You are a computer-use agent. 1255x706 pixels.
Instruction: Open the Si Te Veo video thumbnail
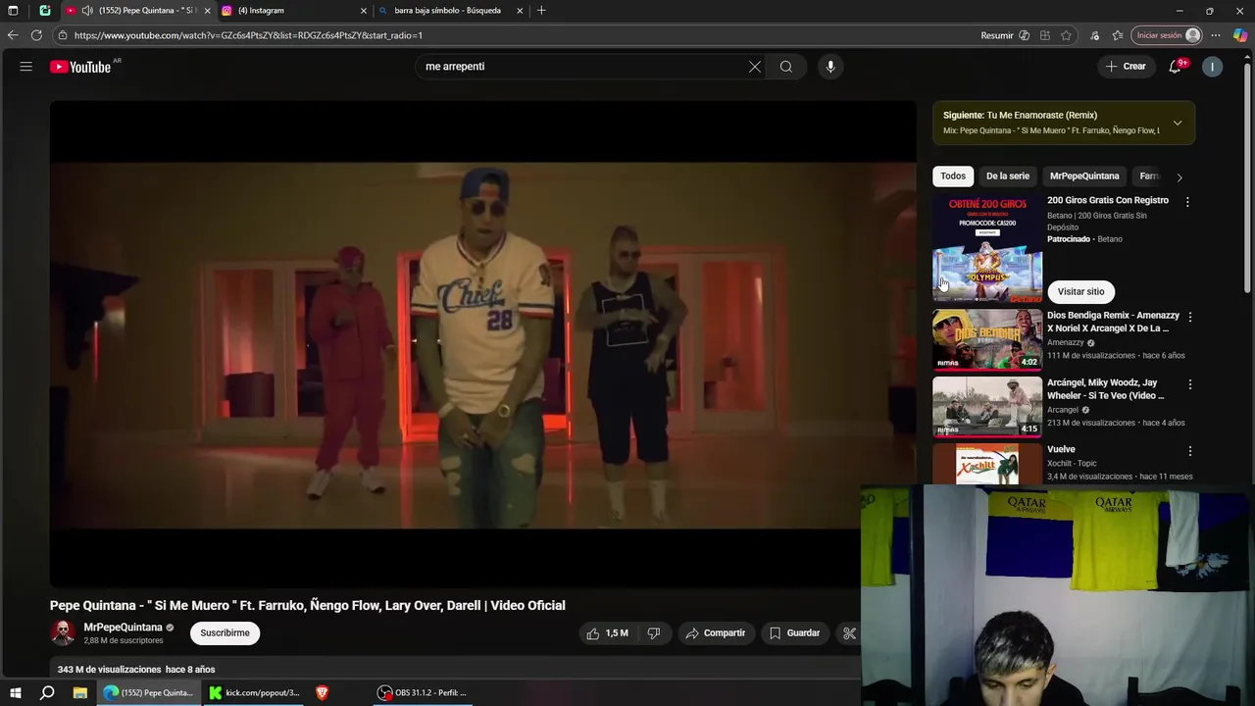pyautogui.click(x=987, y=406)
